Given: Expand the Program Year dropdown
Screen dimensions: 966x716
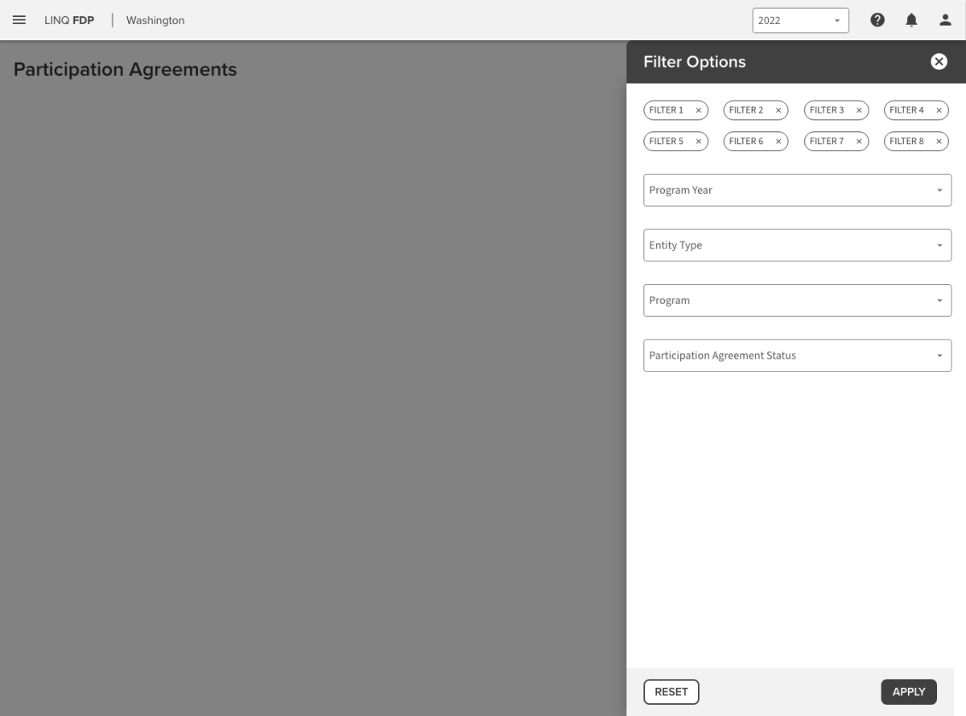Looking at the screenshot, I should tap(797, 191).
